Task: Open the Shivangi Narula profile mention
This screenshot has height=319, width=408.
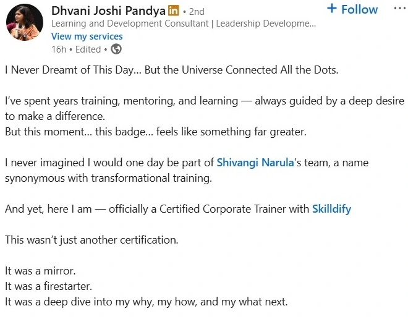Action: pyautogui.click(x=253, y=163)
